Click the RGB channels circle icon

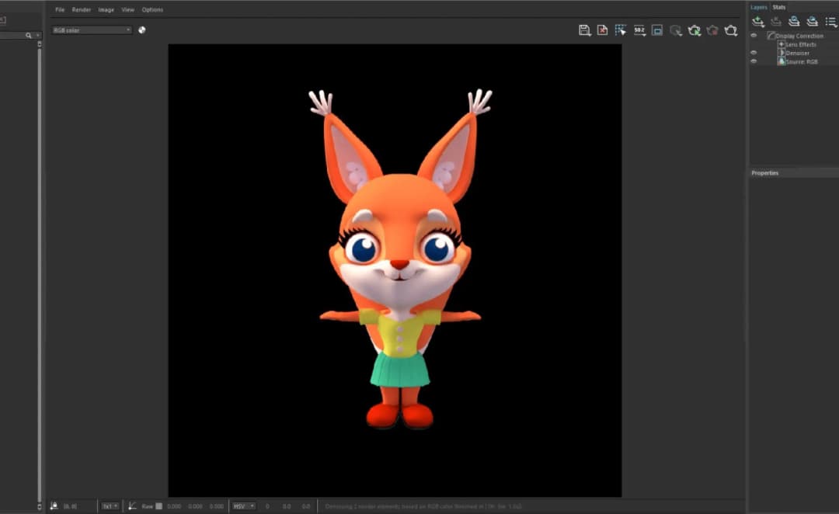142,30
